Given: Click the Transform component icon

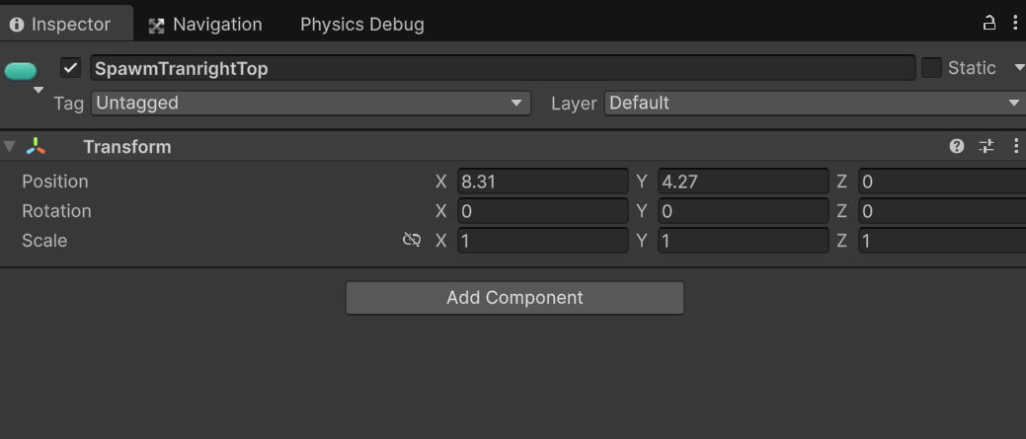Looking at the screenshot, I should tap(37, 147).
